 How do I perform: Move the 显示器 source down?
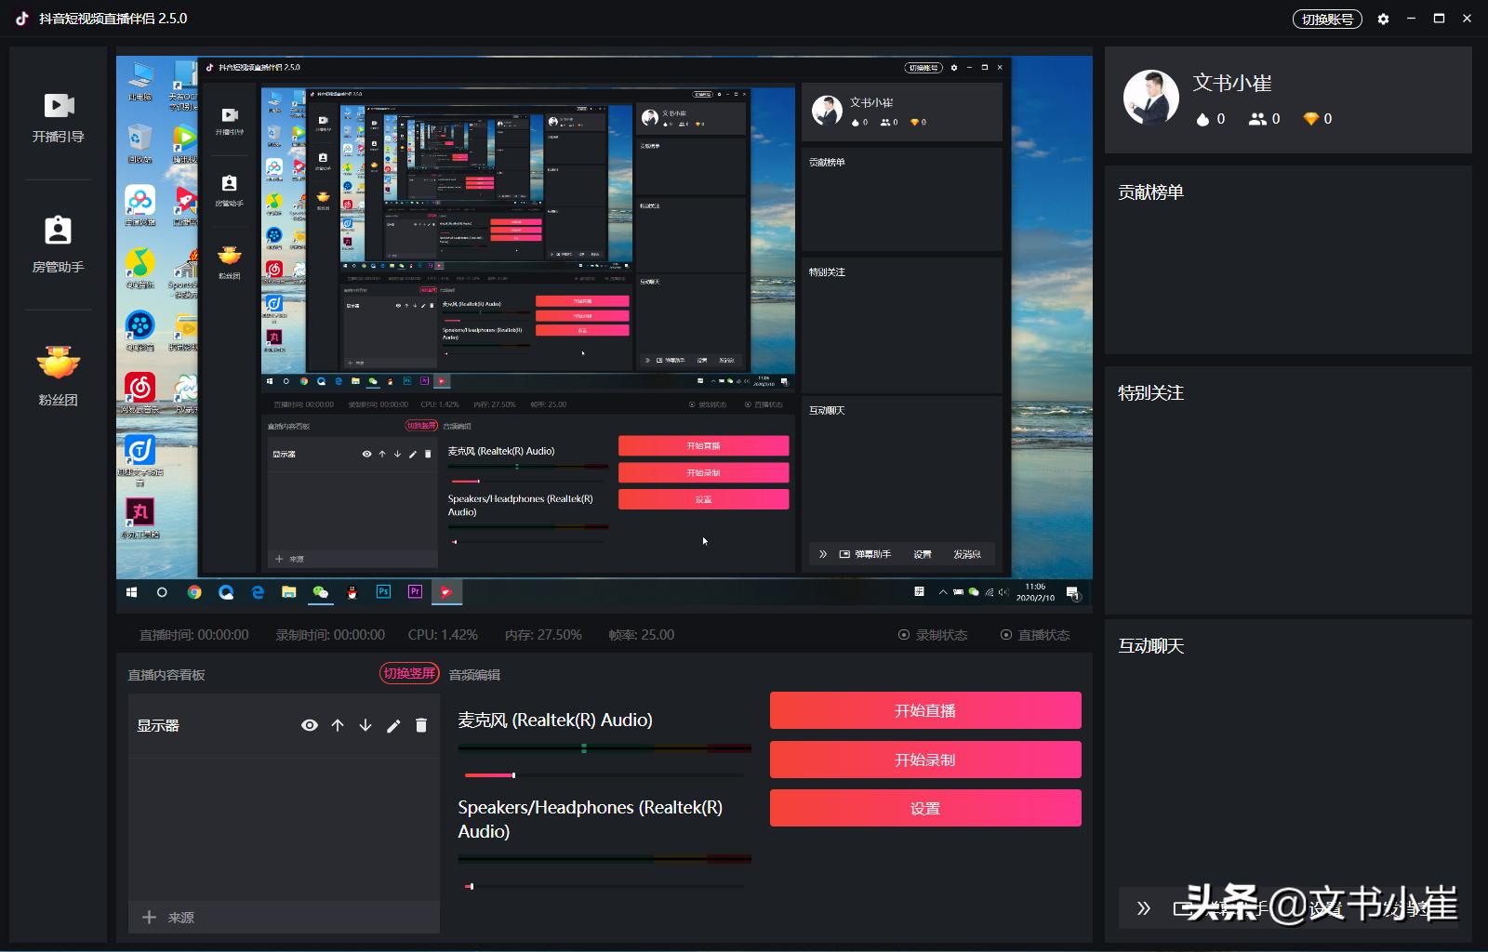365,725
